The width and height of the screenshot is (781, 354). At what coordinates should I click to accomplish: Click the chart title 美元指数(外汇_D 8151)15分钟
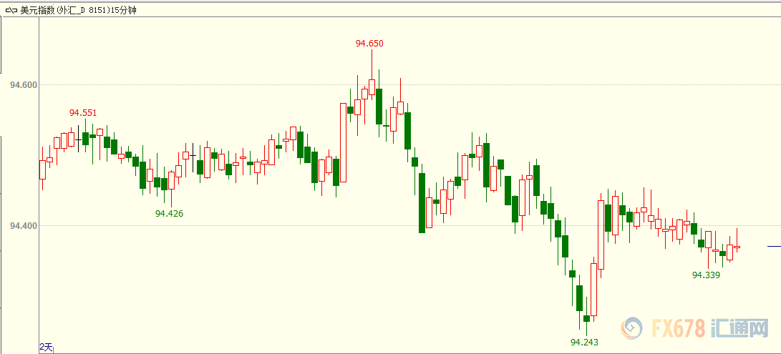coord(78,11)
